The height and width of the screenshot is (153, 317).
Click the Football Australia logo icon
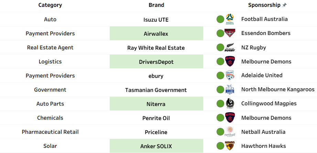coord(230,19)
